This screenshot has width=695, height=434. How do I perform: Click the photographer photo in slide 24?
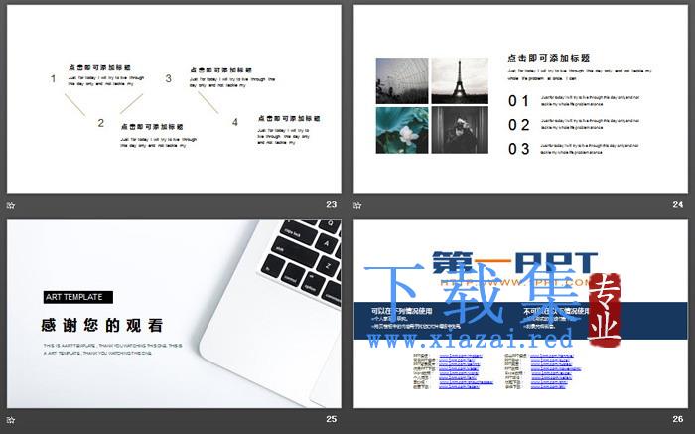tap(460, 130)
